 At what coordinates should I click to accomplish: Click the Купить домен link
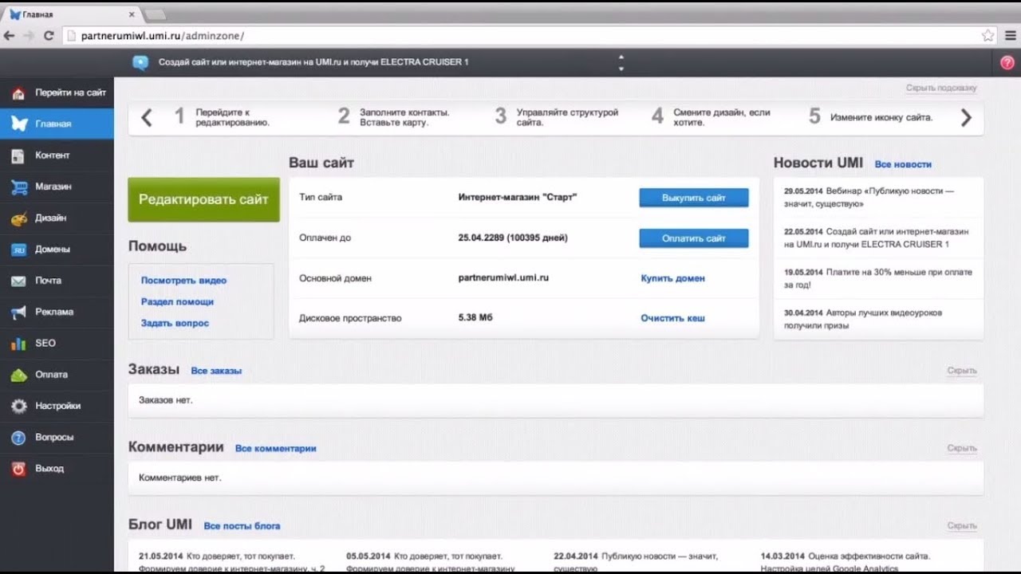pyautogui.click(x=672, y=278)
